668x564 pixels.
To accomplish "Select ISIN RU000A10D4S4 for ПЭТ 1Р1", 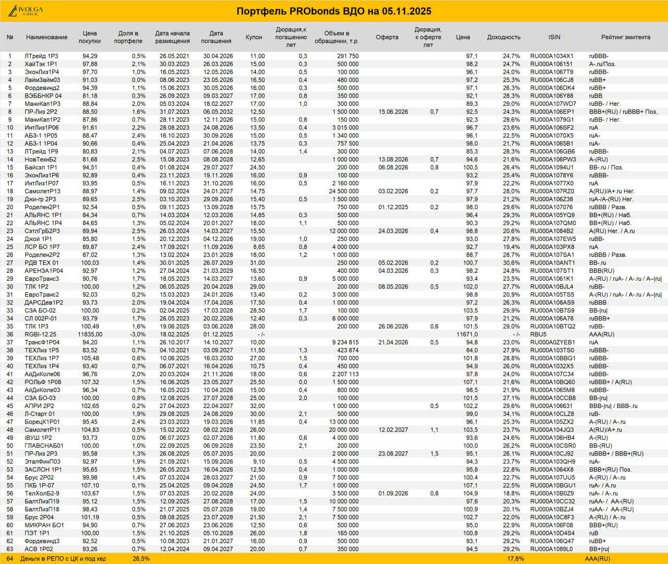I will (x=552, y=533).
